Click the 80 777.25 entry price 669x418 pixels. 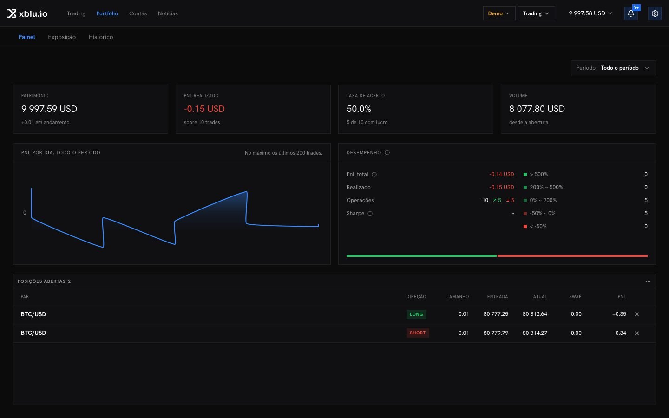point(496,314)
